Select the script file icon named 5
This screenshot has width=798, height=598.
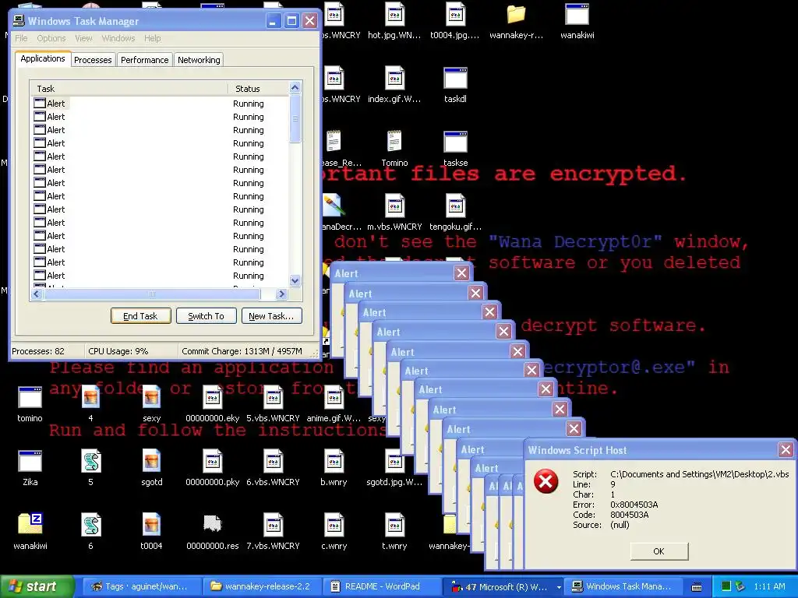pyautogui.click(x=90, y=461)
